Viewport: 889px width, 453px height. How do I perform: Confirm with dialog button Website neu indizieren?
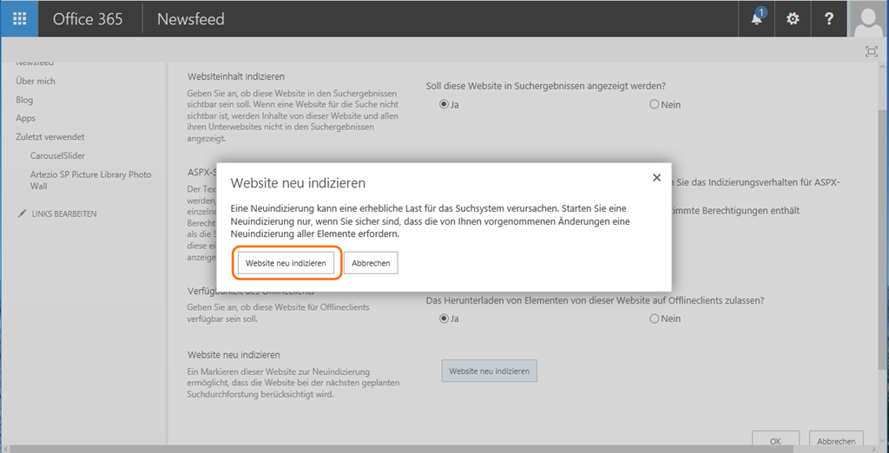point(286,263)
